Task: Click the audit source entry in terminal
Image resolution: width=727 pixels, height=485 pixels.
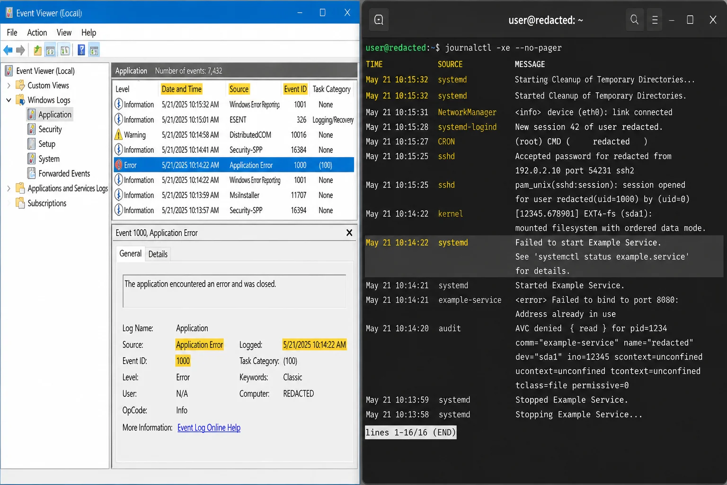Action: tap(449, 328)
